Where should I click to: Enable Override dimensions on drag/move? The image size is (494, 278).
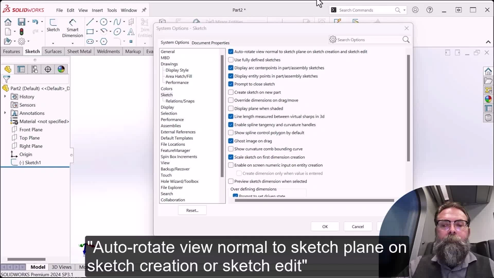click(231, 100)
